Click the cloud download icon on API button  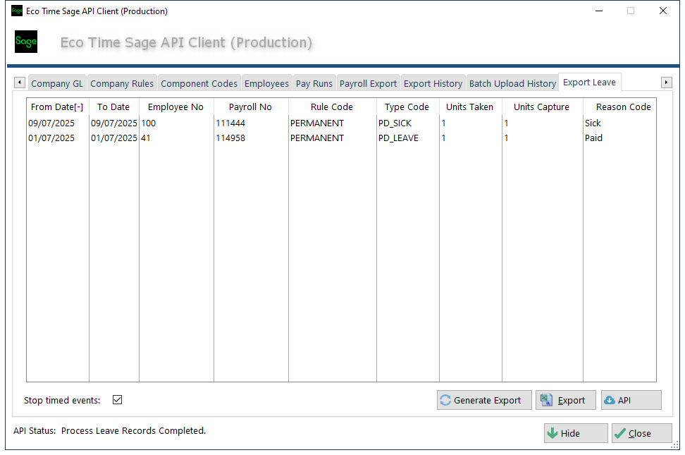(x=609, y=401)
